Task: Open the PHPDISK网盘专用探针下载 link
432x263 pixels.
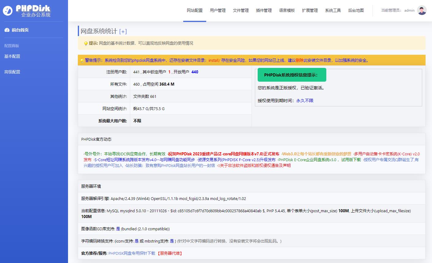Action: (132, 253)
